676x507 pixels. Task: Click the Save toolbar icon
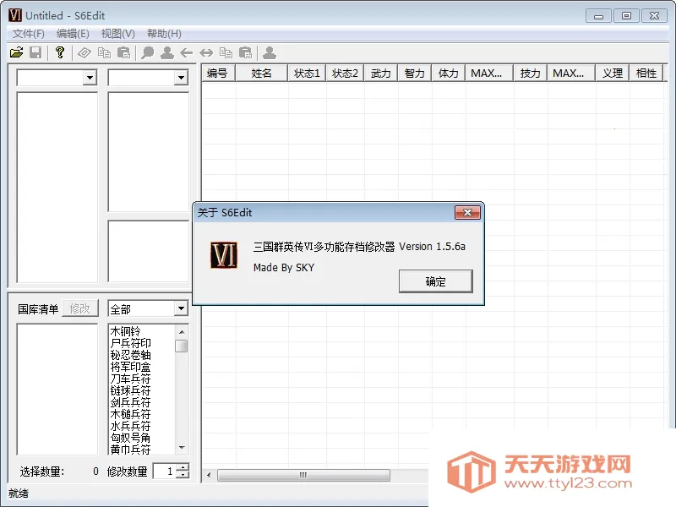coord(35,52)
